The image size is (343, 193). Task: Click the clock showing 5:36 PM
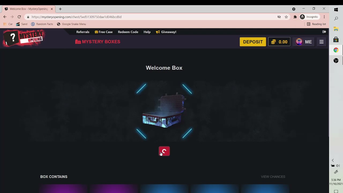pyautogui.click(x=336, y=180)
